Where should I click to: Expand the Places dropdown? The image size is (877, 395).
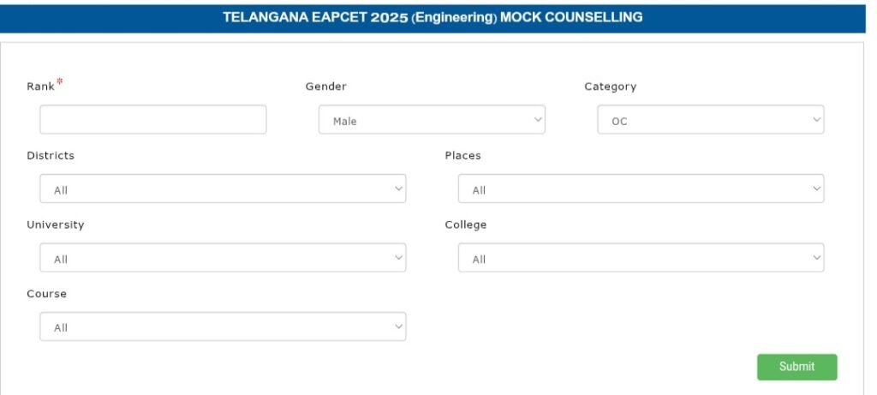click(x=641, y=189)
